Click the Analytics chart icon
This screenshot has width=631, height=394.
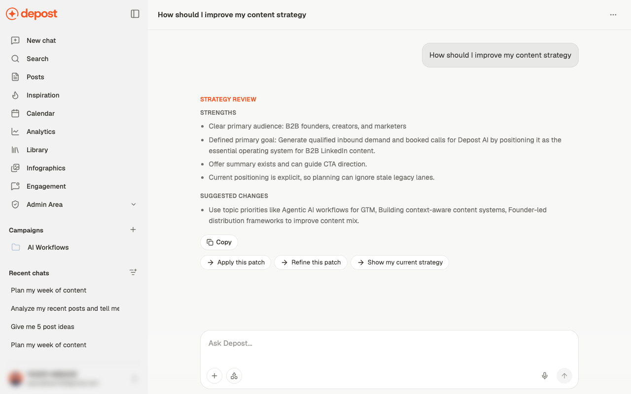(15, 131)
